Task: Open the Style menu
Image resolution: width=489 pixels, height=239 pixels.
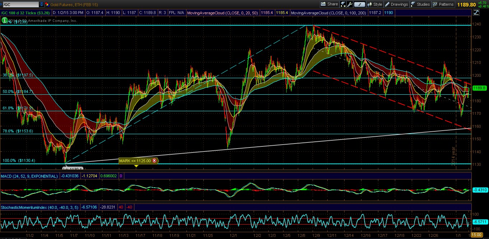Action: pyautogui.click(x=375, y=4)
